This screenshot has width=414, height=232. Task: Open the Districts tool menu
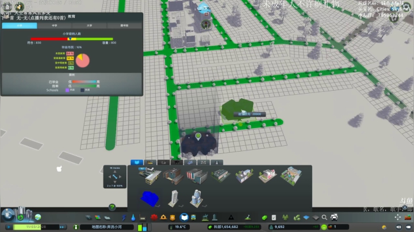(107, 218)
